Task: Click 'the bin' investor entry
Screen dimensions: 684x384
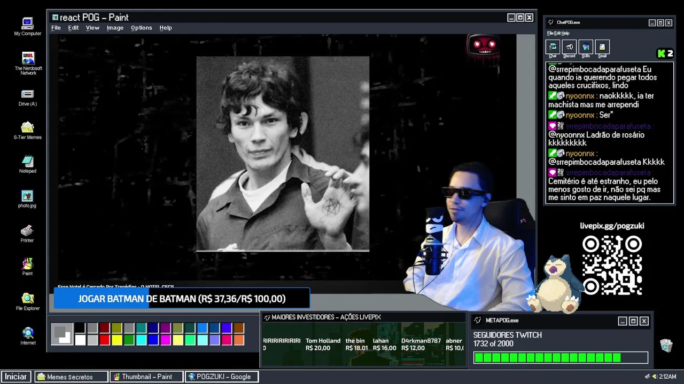Action: coord(356,344)
